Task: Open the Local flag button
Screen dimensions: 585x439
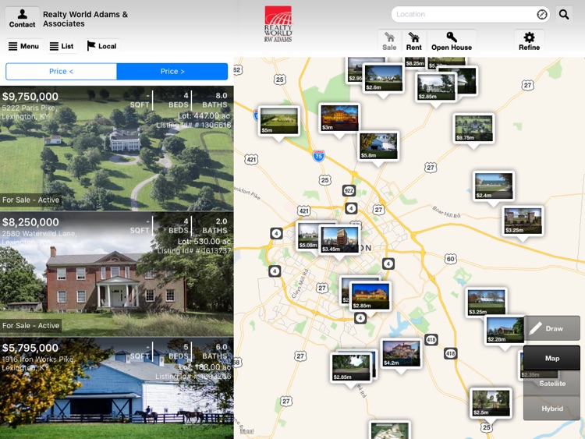Action: (101, 46)
